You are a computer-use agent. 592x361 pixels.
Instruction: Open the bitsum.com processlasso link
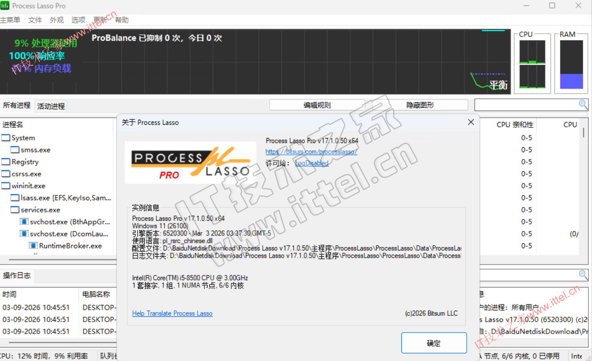click(311, 152)
